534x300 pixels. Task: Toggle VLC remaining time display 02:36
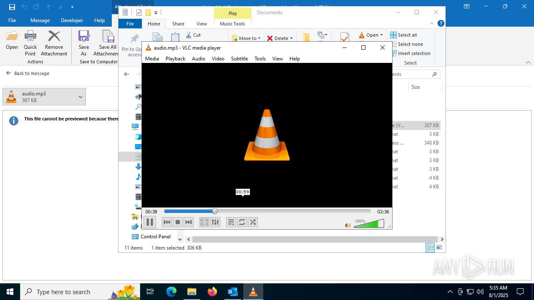(383, 212)
